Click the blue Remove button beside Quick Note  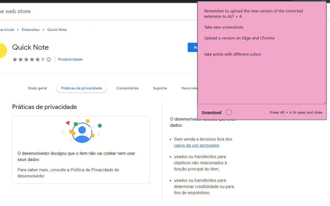[193, 47]
